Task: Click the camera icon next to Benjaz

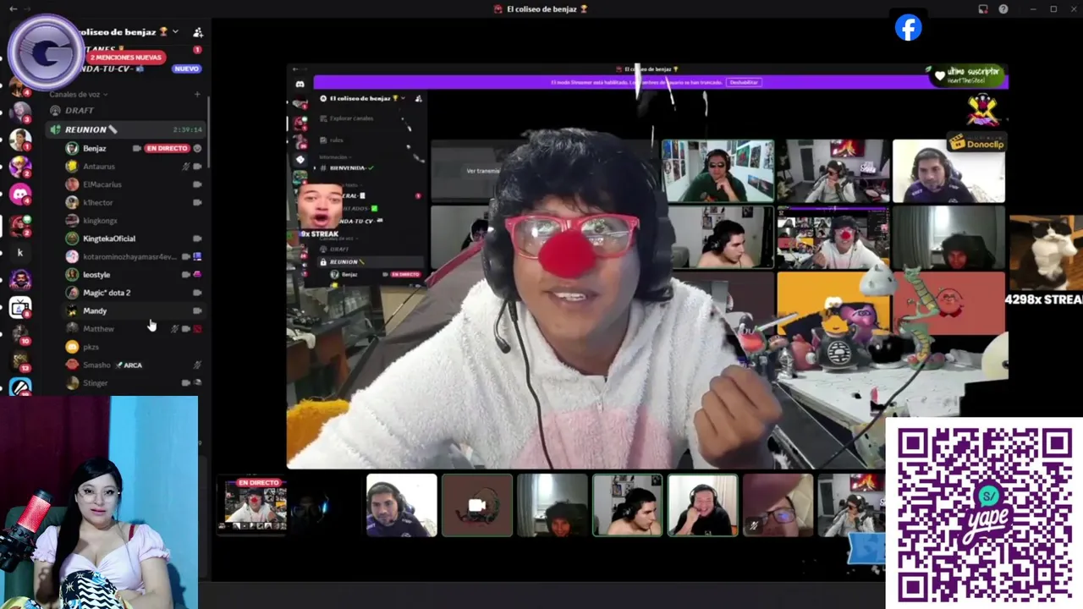Action: point(137,148)
